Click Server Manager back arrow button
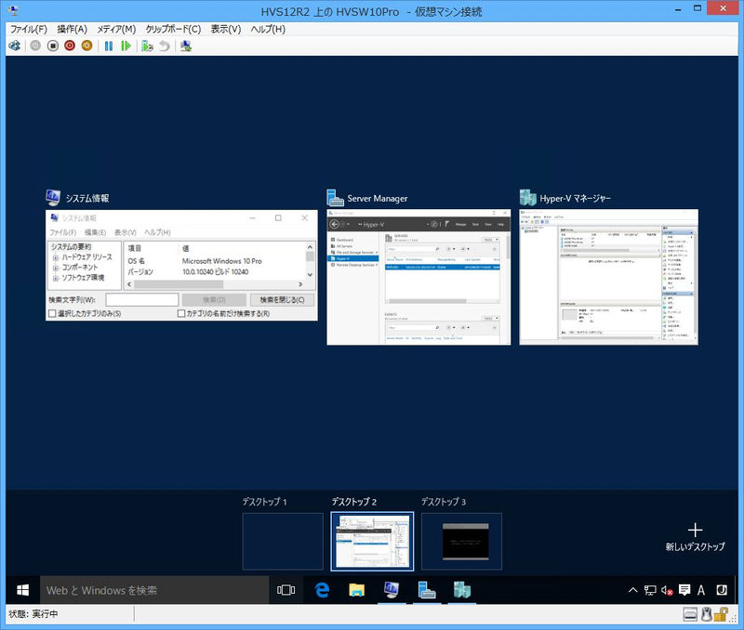Viewport: 744px width, 630px height. [x=335, y=224]
